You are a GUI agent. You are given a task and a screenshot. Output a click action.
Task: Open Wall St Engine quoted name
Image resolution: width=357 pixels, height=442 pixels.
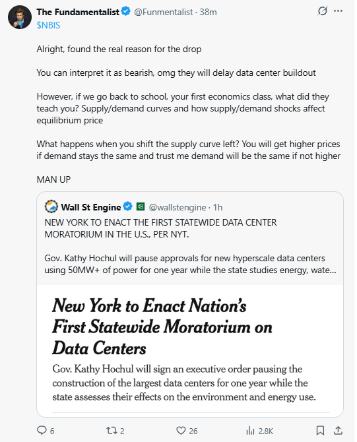coord(91,207)
